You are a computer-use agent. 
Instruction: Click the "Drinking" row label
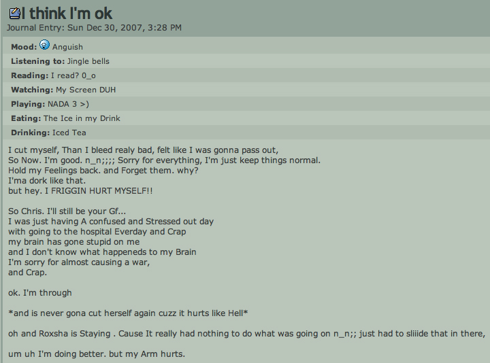[30, 133]
